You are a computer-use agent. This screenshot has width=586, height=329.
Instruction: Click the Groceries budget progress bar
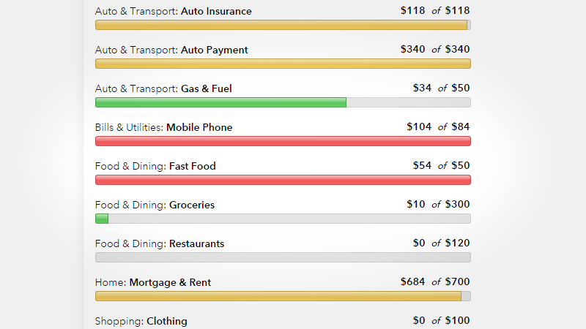click(283, 219)
